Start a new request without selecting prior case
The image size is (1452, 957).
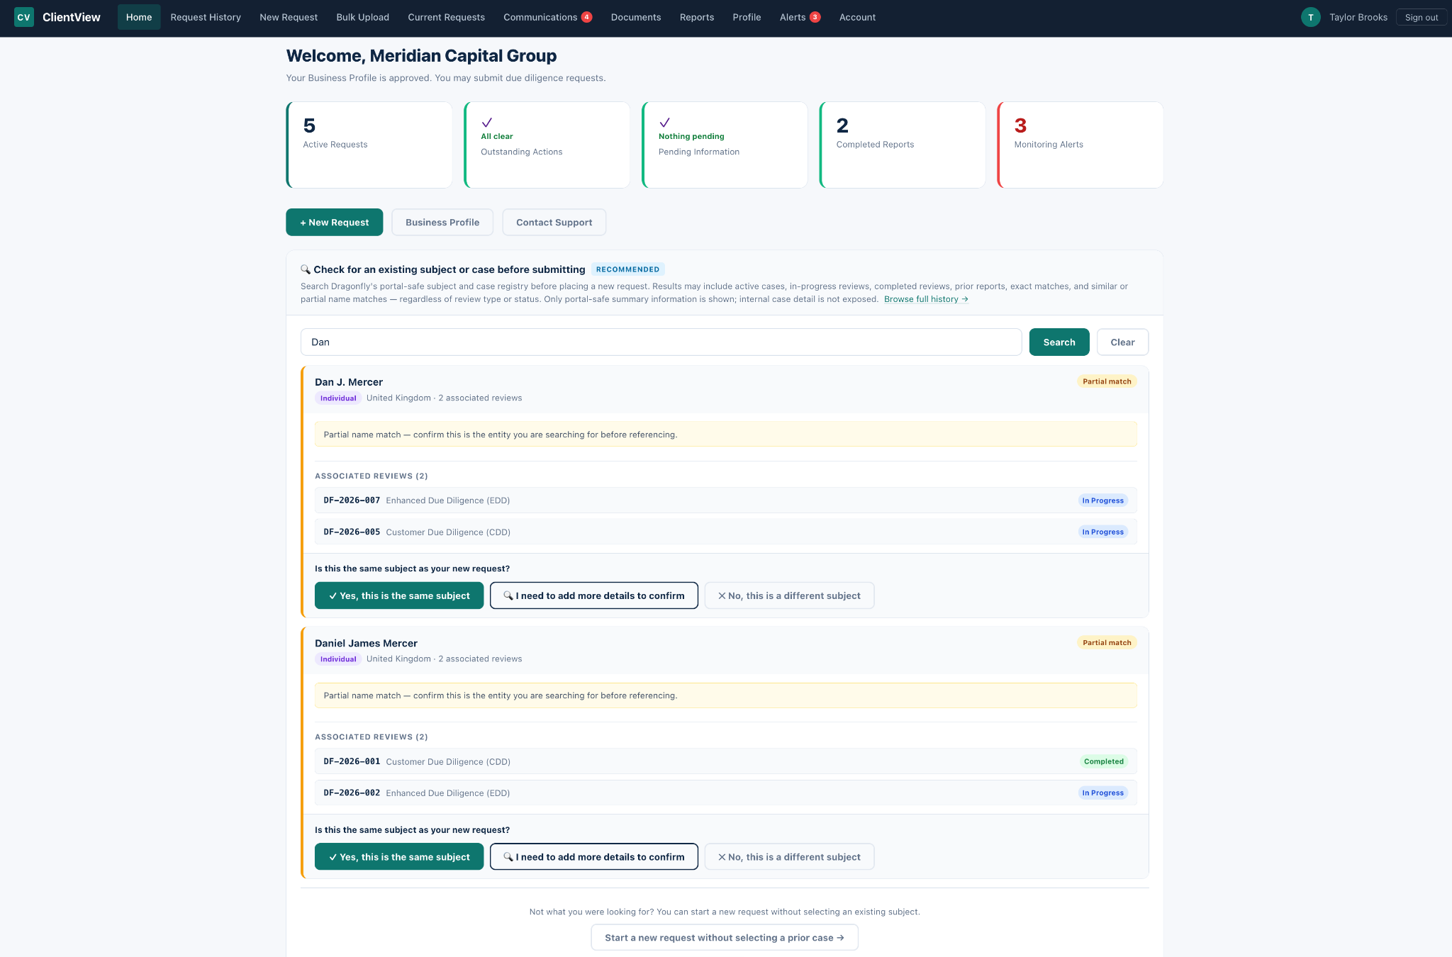pyautogui.click(x=725, y=938)
